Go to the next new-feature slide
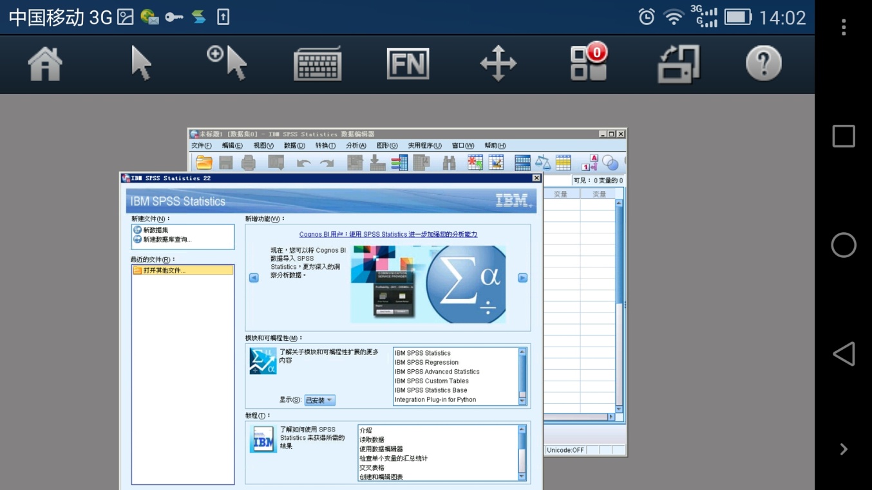This screenshot has height=490, width=872. [x=523, y=278]
